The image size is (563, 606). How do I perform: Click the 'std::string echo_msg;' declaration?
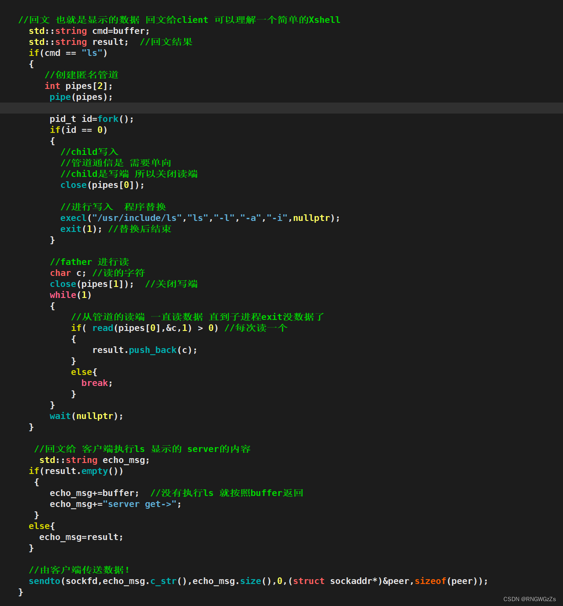[94, 460]
